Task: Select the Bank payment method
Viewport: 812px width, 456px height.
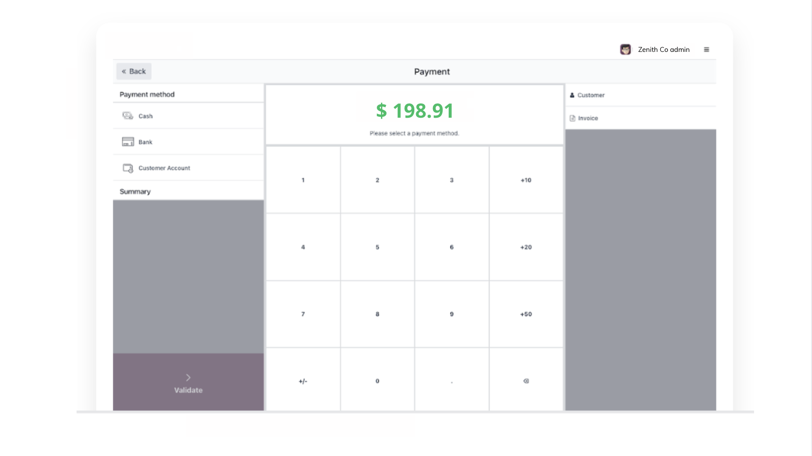Action: point(145,142)
